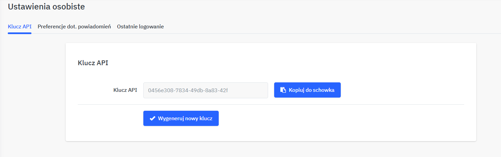Click the checkmark icon on Wygeneruj nowy klucz

pyautogui.click(x=152, y=119)
